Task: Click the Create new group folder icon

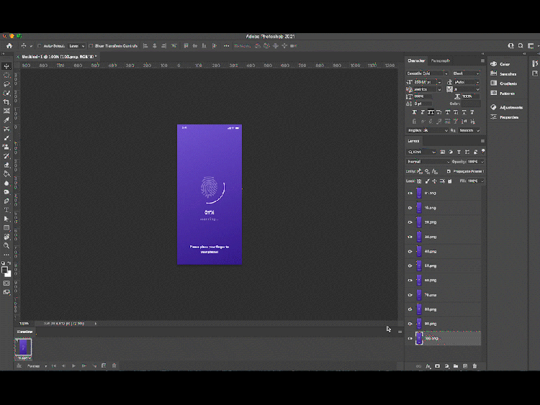Action: [456, 366]
